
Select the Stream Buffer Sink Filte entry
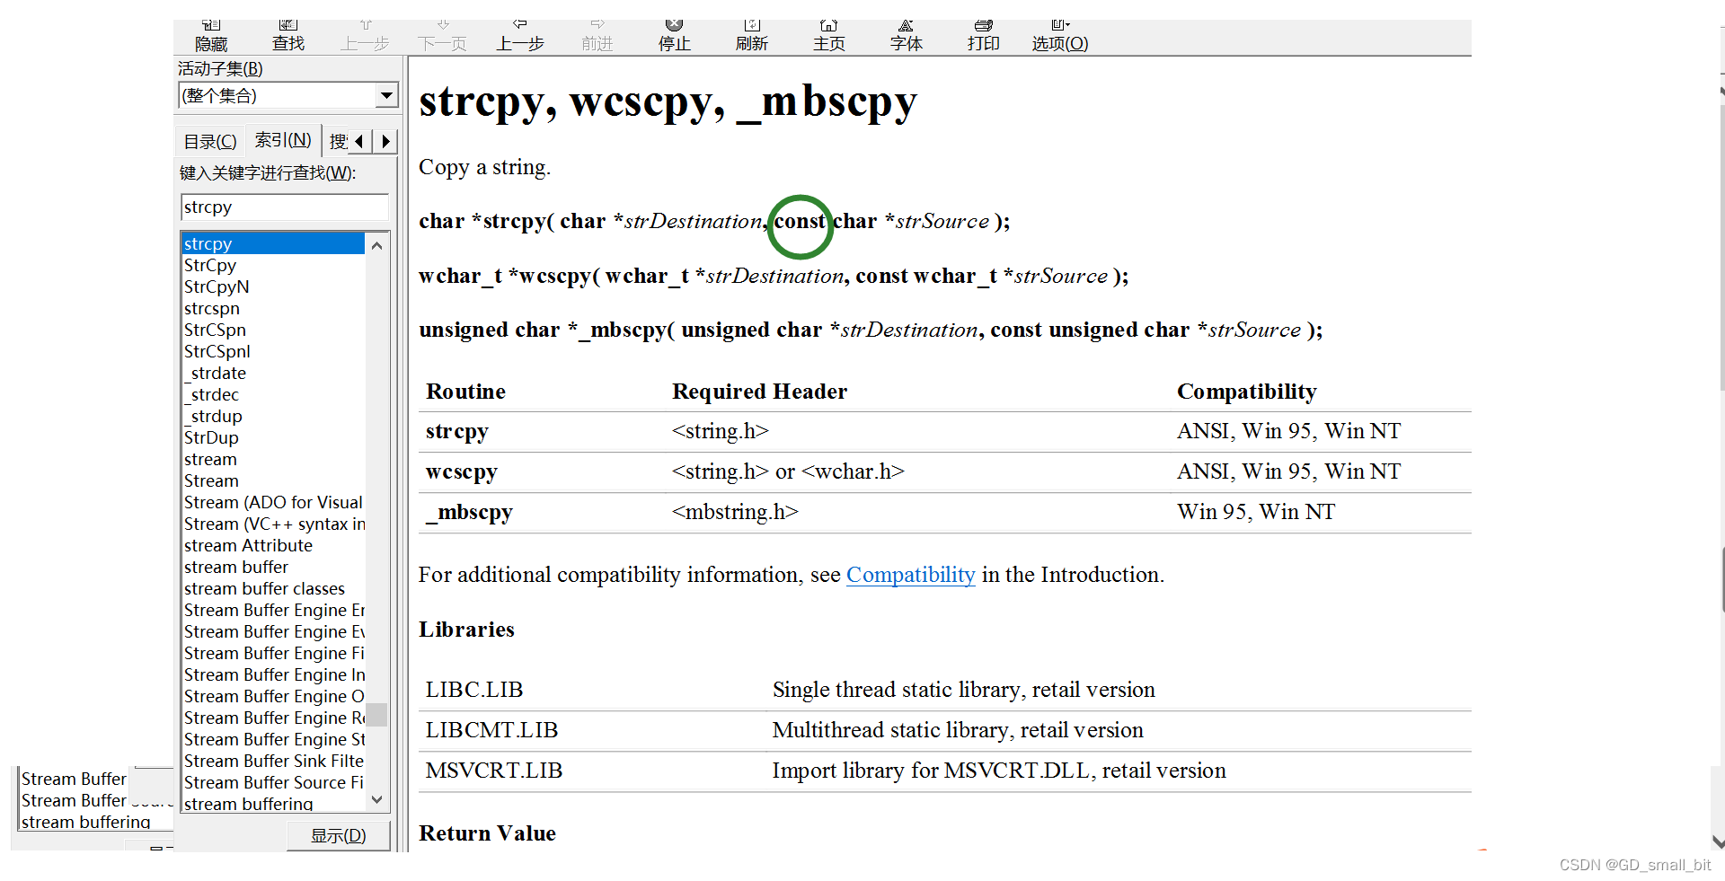[x=274, y=761]
